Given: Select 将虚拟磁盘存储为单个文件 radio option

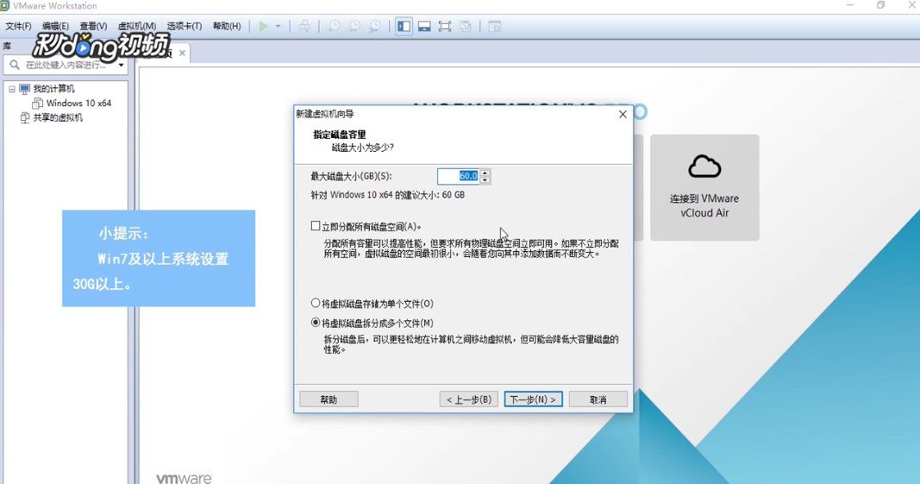Looking at the screenshot, I should pos(316,304).
